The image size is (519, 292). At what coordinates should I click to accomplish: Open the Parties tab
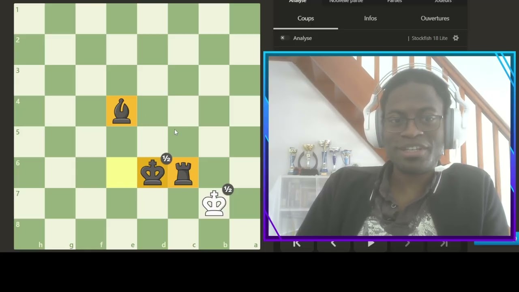tap(395, 2)
